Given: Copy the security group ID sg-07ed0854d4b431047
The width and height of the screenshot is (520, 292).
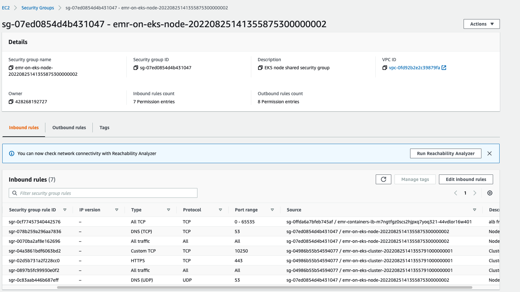Looking at the screenshot, I should 136,68.
